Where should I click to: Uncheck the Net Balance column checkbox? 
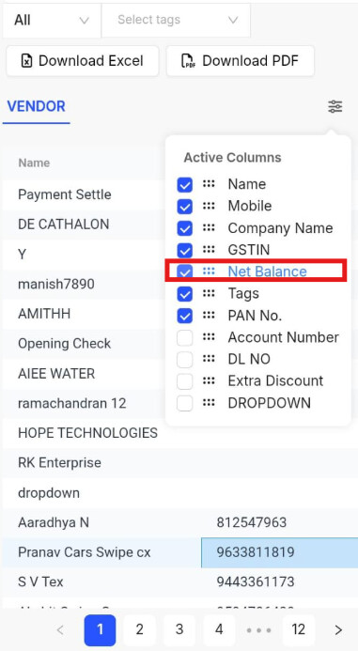[184, 271]
